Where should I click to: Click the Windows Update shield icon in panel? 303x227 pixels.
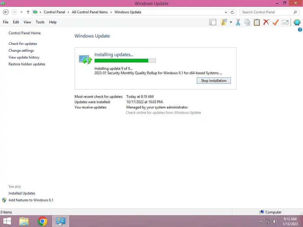coord(85,59)
